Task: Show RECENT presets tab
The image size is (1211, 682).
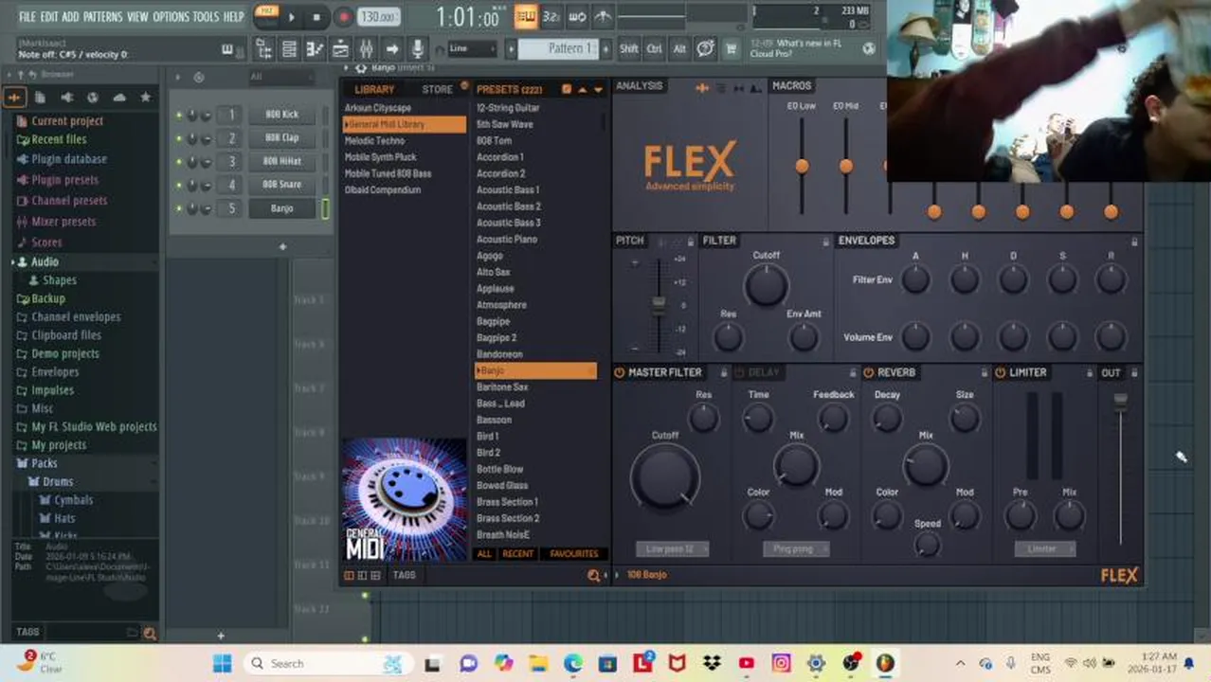Action: tap(517, 553)
